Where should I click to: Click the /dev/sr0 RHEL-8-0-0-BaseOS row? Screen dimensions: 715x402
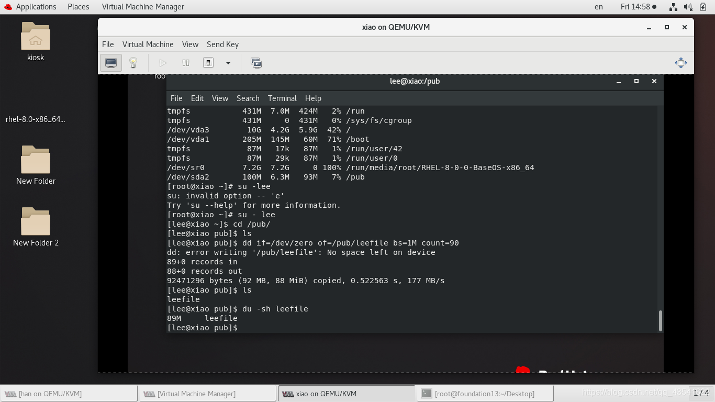pyautogui.click(x=351, y=167)
